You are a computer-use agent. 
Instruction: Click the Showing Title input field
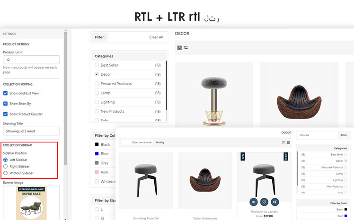31,131
